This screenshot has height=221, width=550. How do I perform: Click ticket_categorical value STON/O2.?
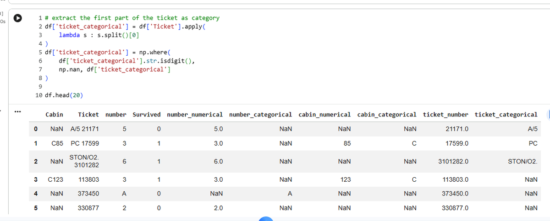522,161
